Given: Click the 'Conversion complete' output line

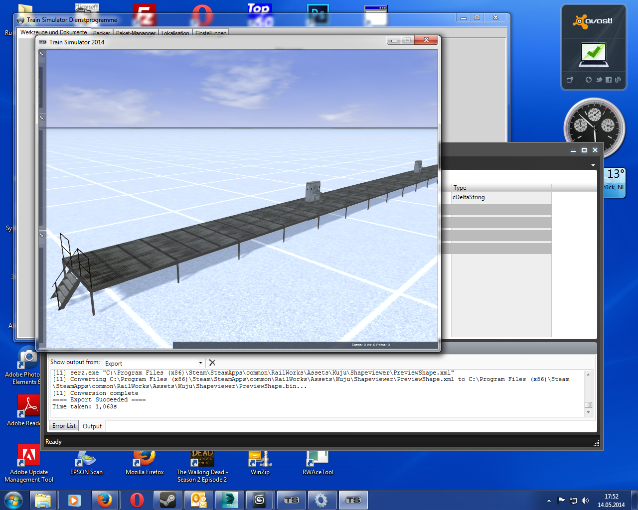Looking at the screenshot, I should [95, 393].
